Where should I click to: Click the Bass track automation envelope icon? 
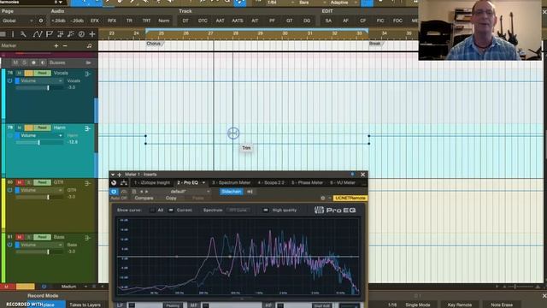[x=87, y=238]
